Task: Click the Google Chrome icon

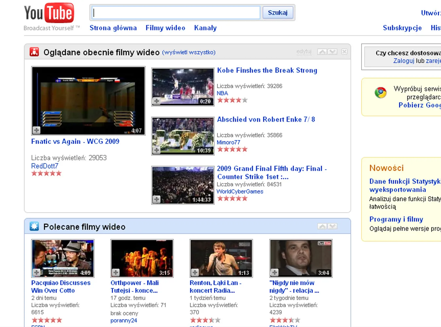Action: point(381,93)
